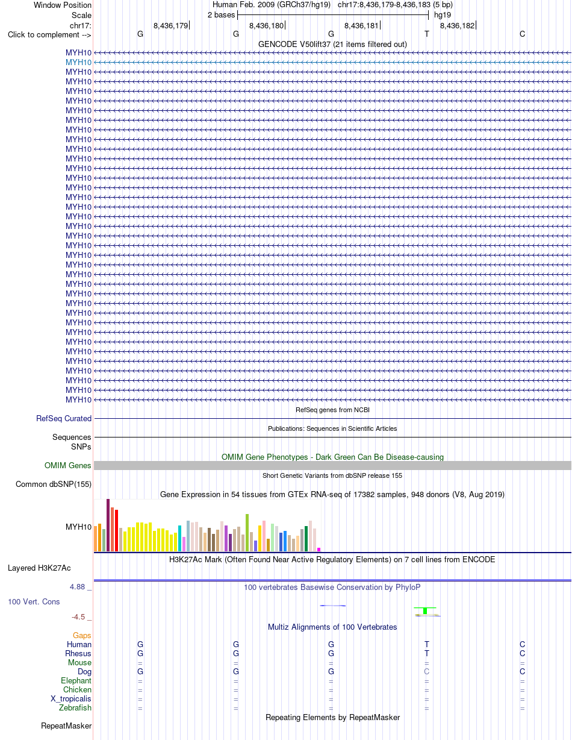
Task: Select the Mouse alignment row label
Action: click(80, 662)
